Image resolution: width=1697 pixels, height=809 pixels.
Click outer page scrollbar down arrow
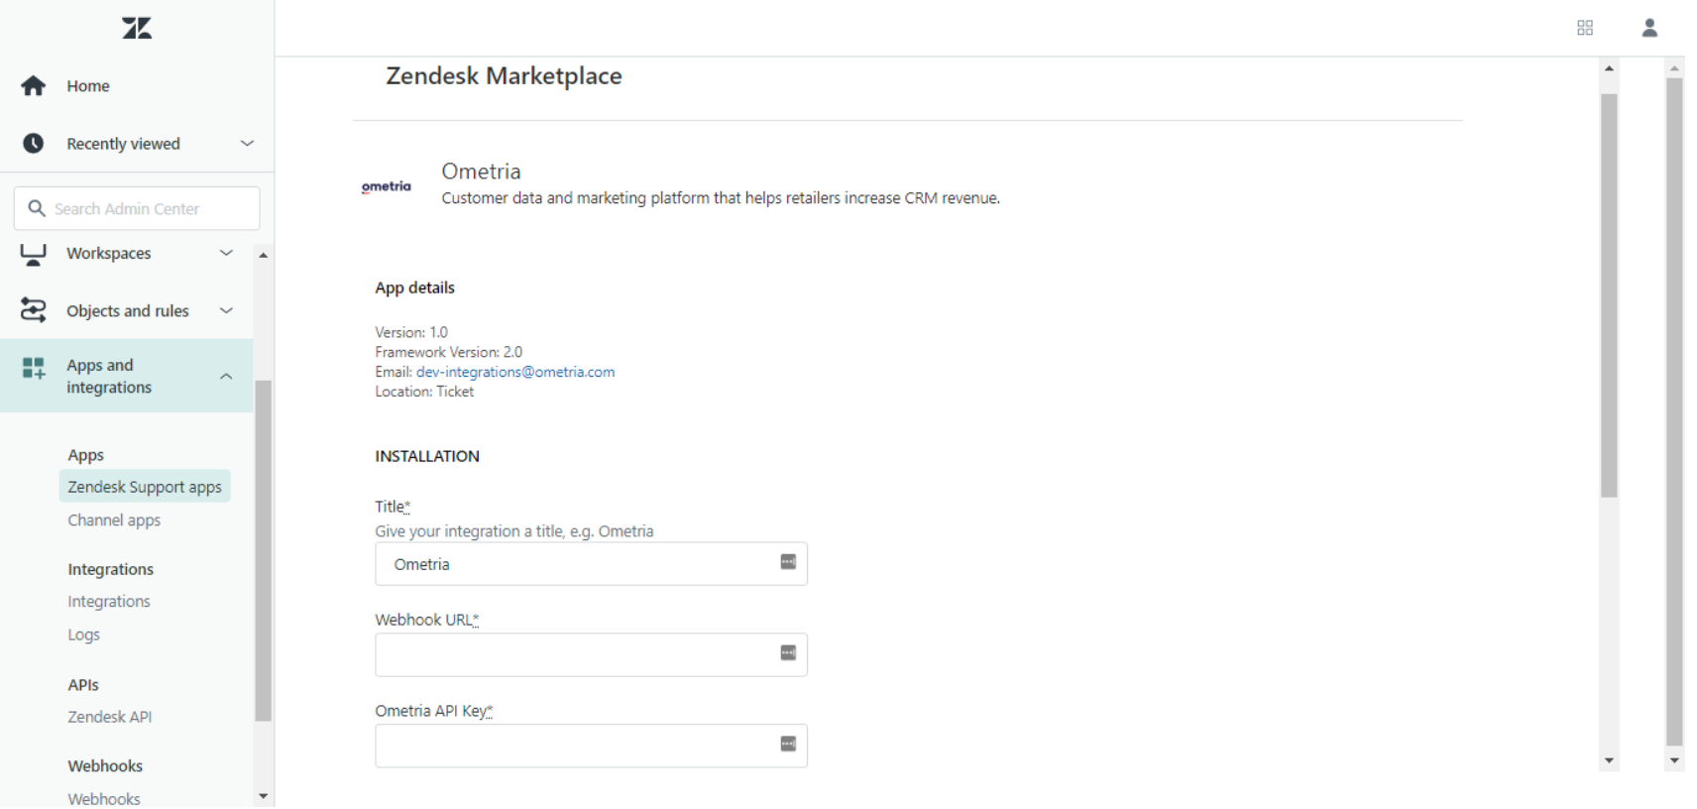point(1674,760)
